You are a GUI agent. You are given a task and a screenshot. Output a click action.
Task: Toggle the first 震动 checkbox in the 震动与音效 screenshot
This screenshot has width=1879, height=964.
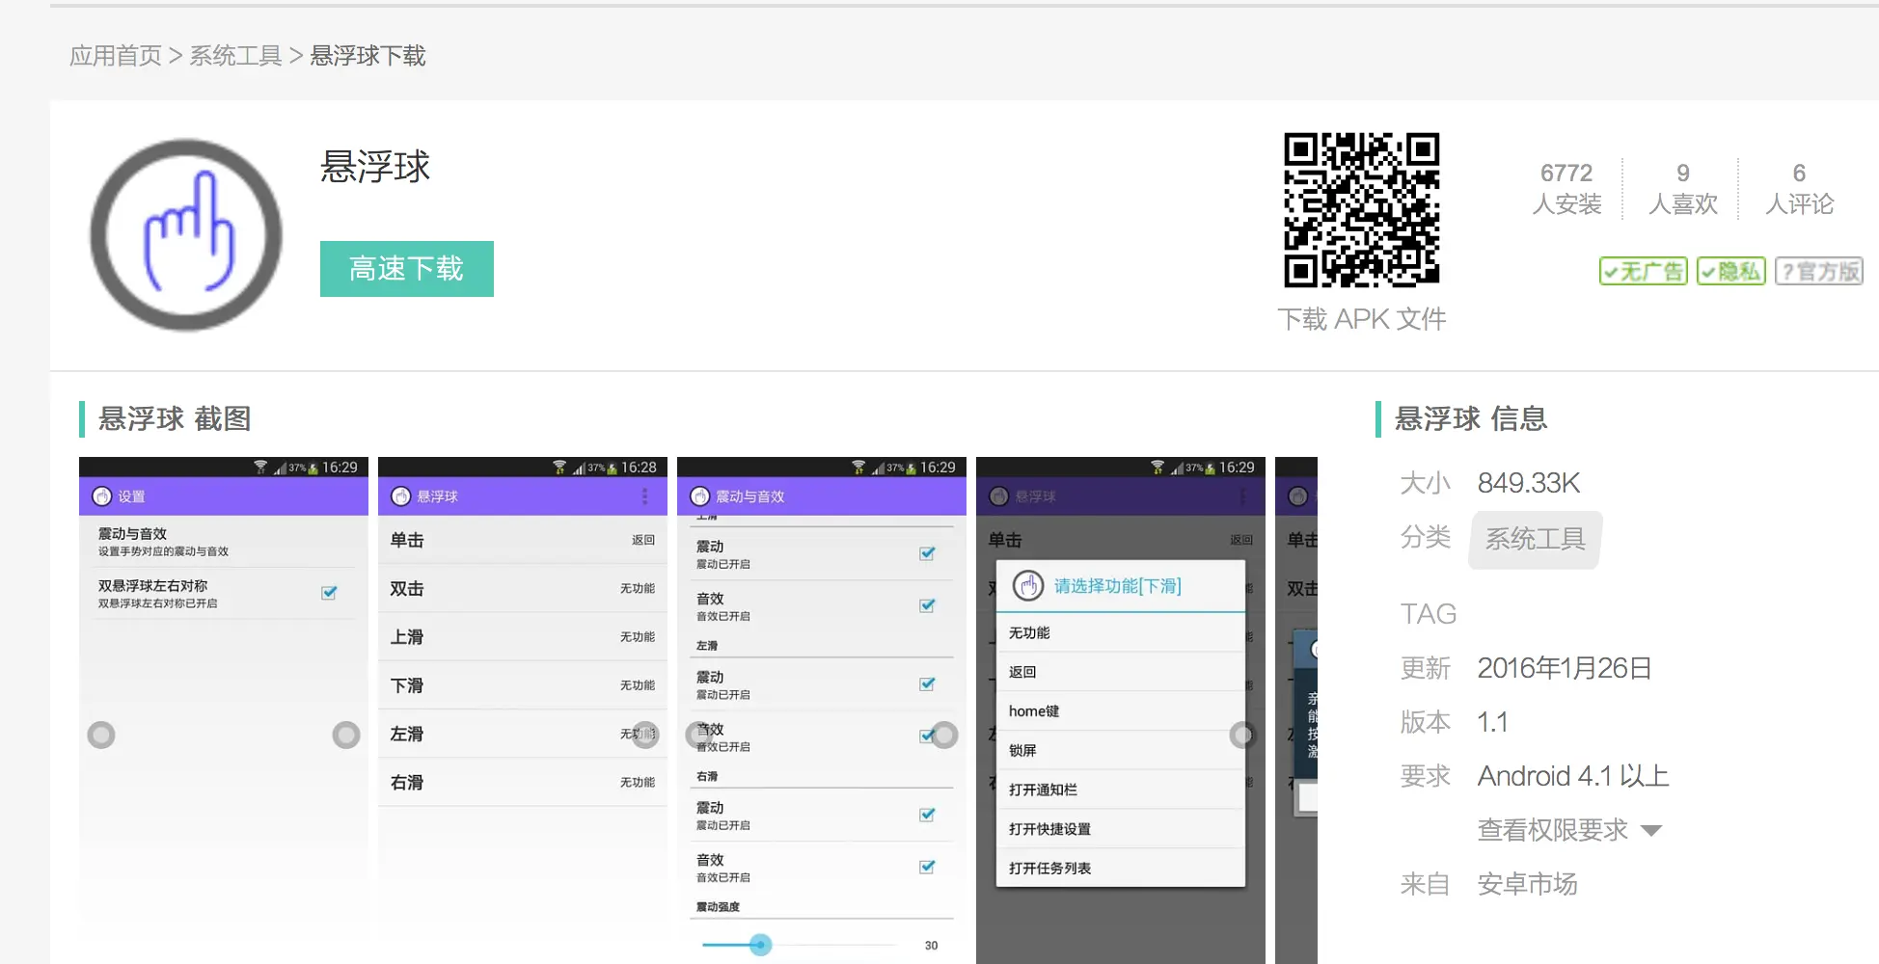tap(927, 553)
